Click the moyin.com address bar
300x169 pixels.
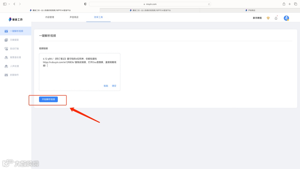click(x=150, y=4)
